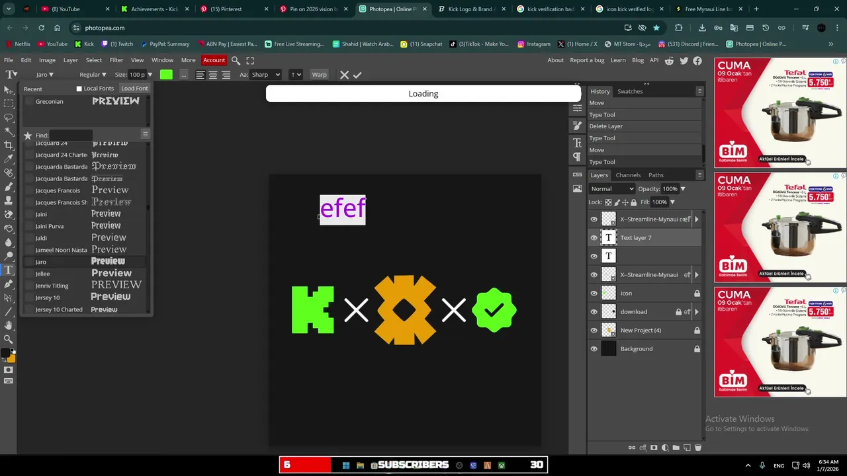
Task: Favorite the Jaro font checkbox
Action: [x=28, y=262]
